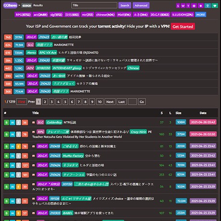
Task: Click the M icon in the GoldenBoy row
Action: [x=12, y=123]
